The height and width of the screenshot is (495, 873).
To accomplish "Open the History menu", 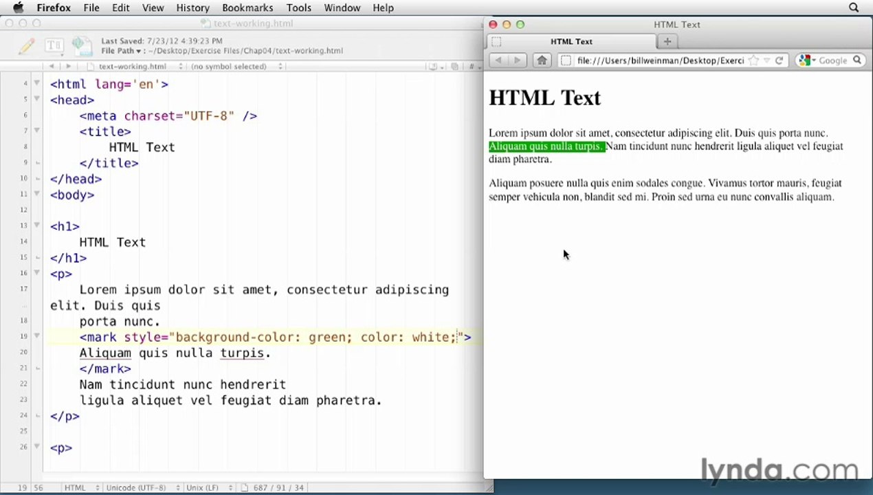I will 192,8.
